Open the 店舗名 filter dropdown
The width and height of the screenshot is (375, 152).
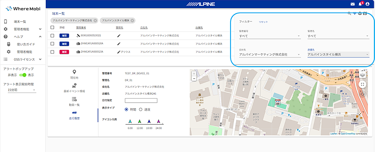(338, 54)
